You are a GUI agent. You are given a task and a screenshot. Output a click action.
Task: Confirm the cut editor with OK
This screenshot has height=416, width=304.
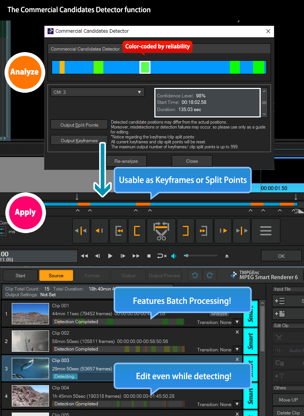click(281, 256)
